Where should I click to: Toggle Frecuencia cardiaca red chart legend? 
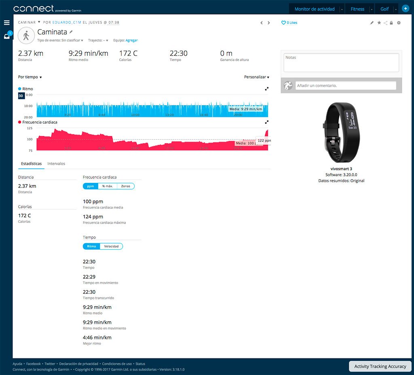[x=38, y=122]
